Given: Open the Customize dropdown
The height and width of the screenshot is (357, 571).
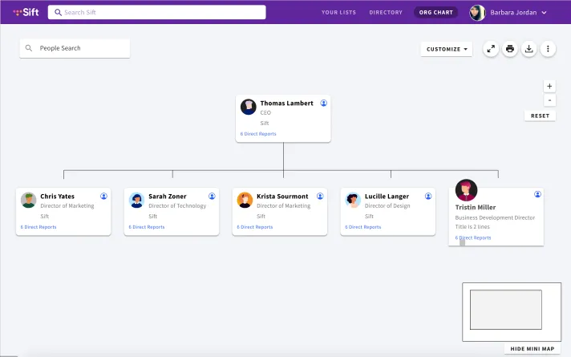Looking at the screenshot, I should [x=447, y=49].
